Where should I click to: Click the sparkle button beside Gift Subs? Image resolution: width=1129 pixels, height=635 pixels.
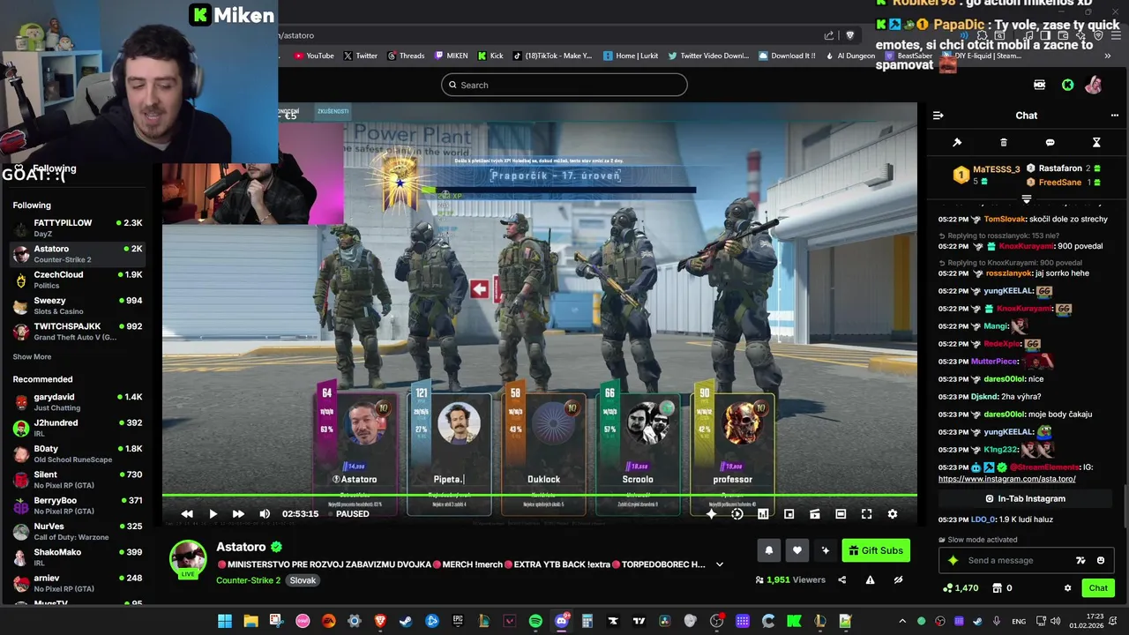coord(825,550)
